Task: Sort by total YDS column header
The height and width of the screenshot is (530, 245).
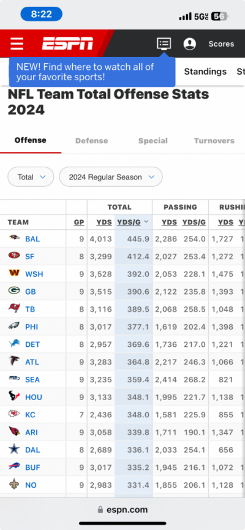Action: click(104, 222)
